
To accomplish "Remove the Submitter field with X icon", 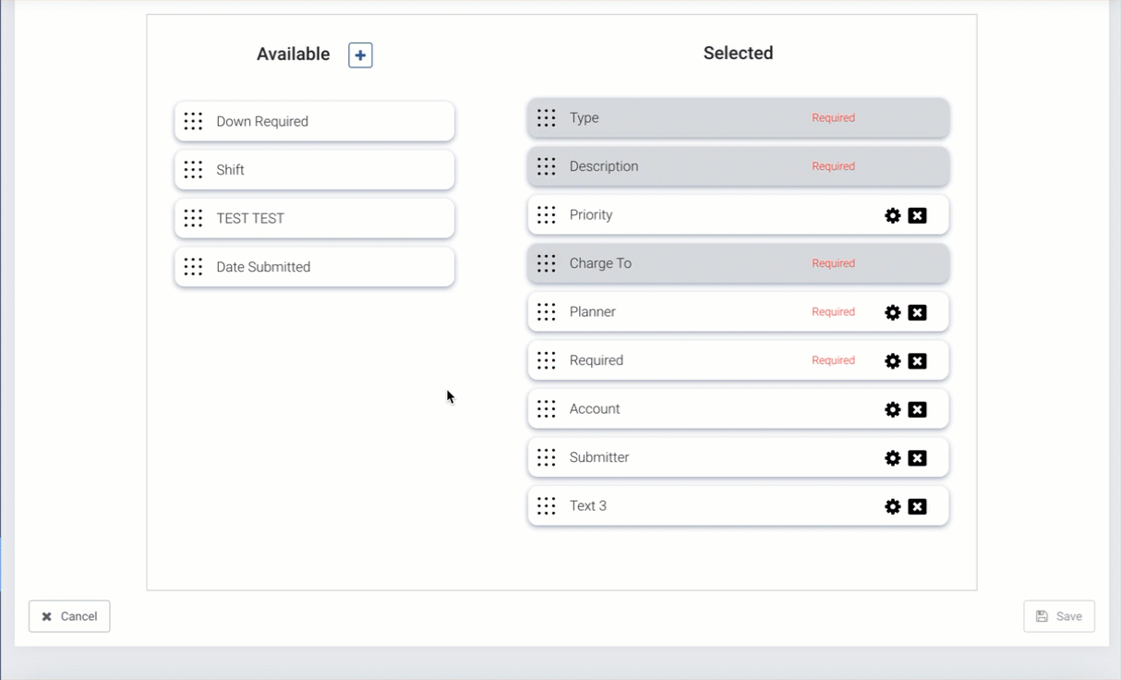I will pyautogui.click(x=917, y=458).
